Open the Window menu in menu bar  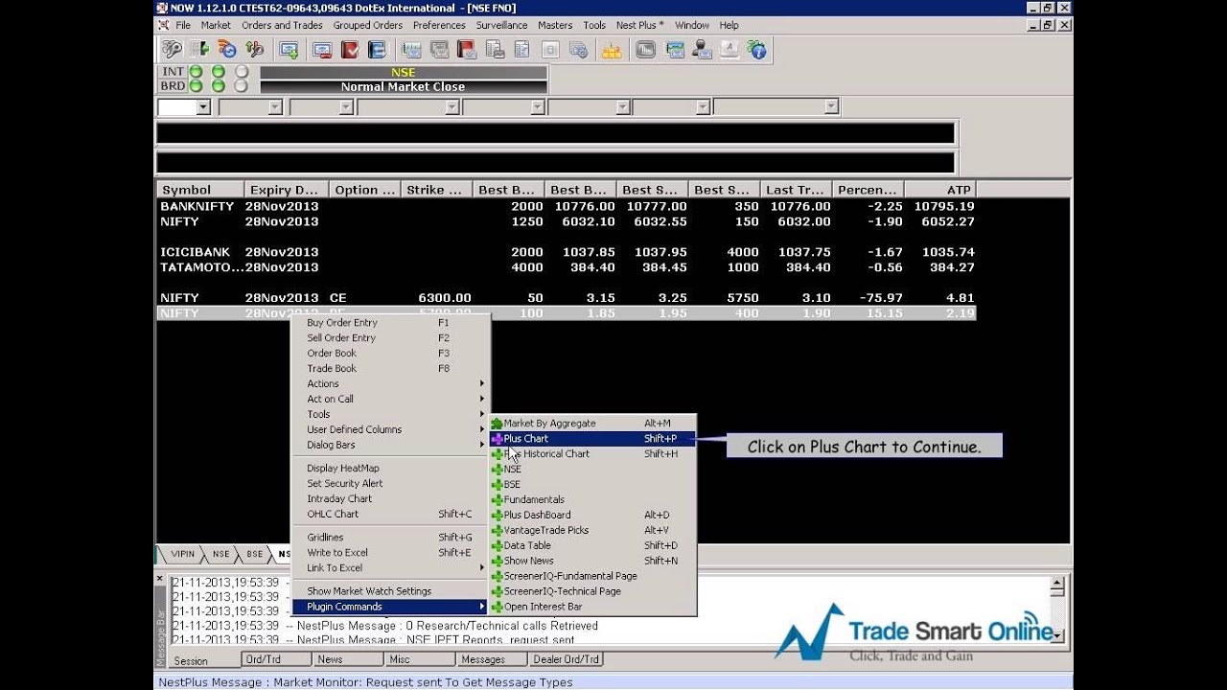pos(692,25)
